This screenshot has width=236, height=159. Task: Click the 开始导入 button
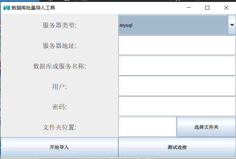coord(59,147)
